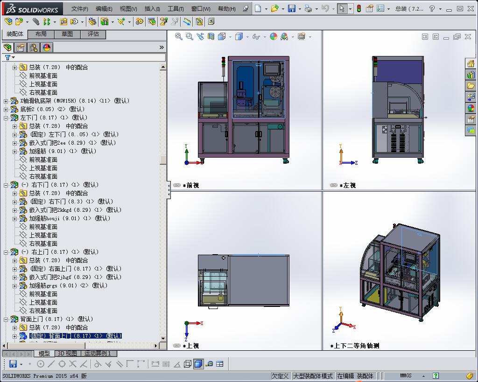Click the Insert Components toolbar icon
The height and width of the screenshot is (382, 478).
tap(19, 21)
